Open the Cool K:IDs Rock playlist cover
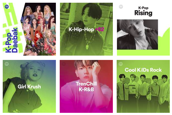The image size is (172, 115). pyautogui.click(x=143, y=86)
